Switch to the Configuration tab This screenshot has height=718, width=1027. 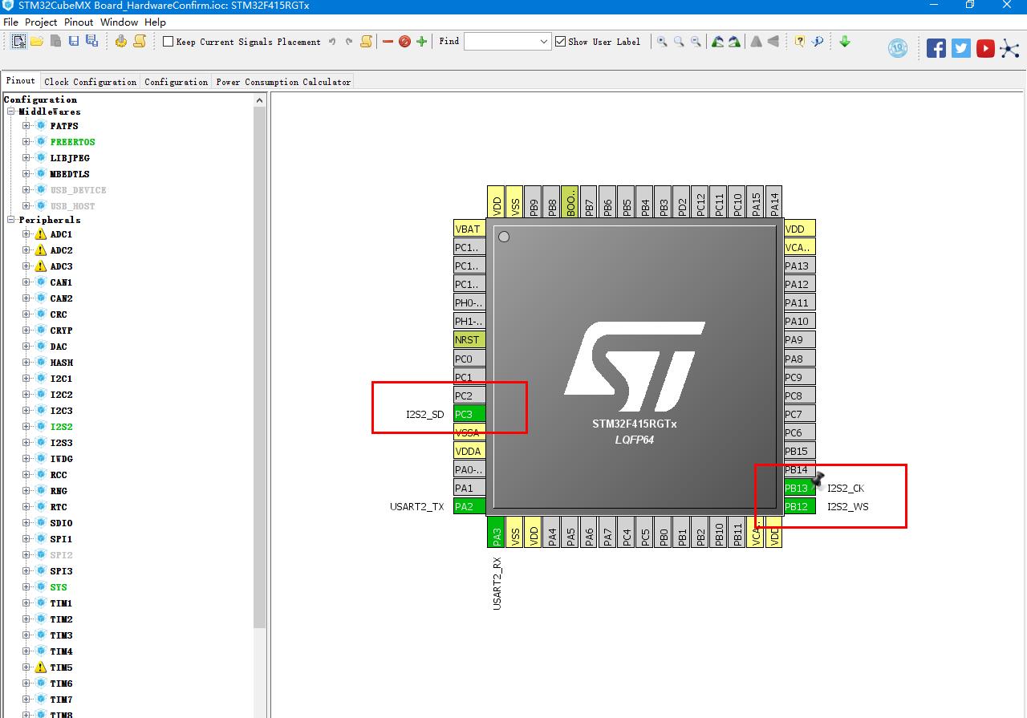[x=177, y=82]
